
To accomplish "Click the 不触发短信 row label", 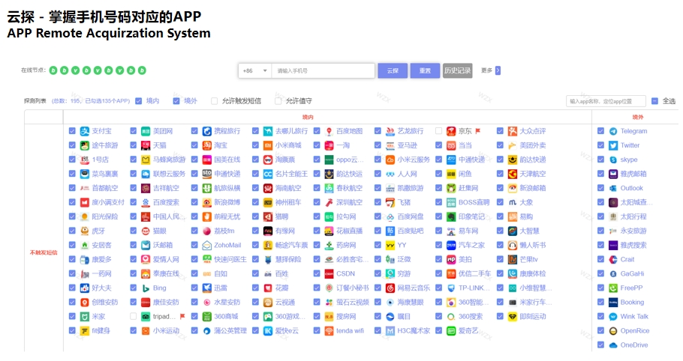I will click(x=44, y=252).
